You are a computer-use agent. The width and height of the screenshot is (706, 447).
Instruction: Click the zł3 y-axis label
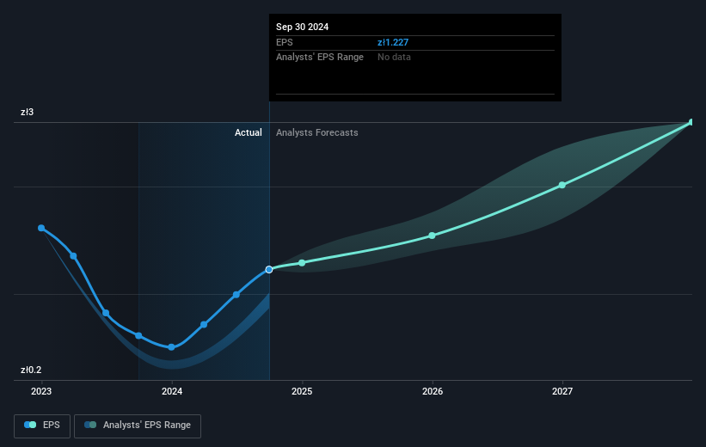27,112
